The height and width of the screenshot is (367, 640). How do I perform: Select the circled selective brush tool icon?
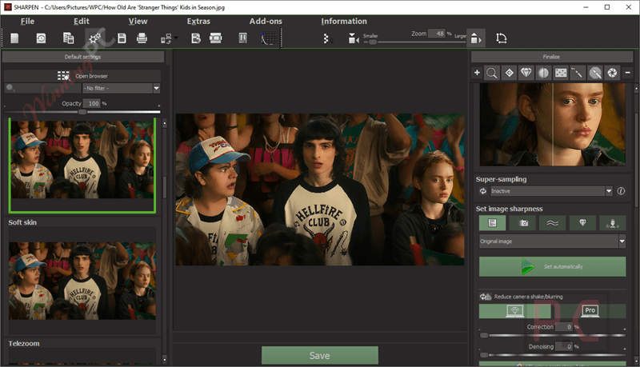(x=595, y=73)
